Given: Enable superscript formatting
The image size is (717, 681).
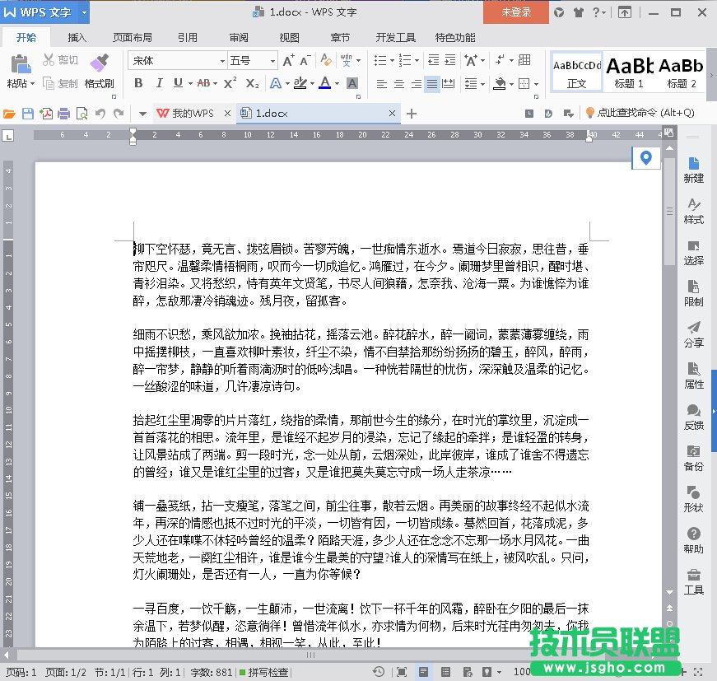Looking at the screenshot, I should [x=230, y=83].
